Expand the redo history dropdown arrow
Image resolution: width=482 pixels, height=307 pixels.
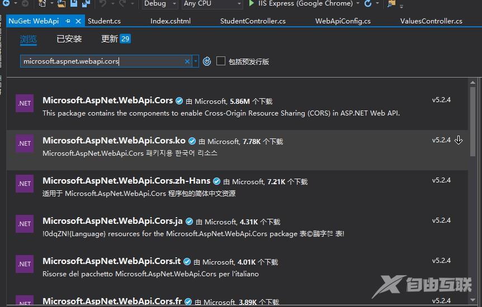pos(132,3)
